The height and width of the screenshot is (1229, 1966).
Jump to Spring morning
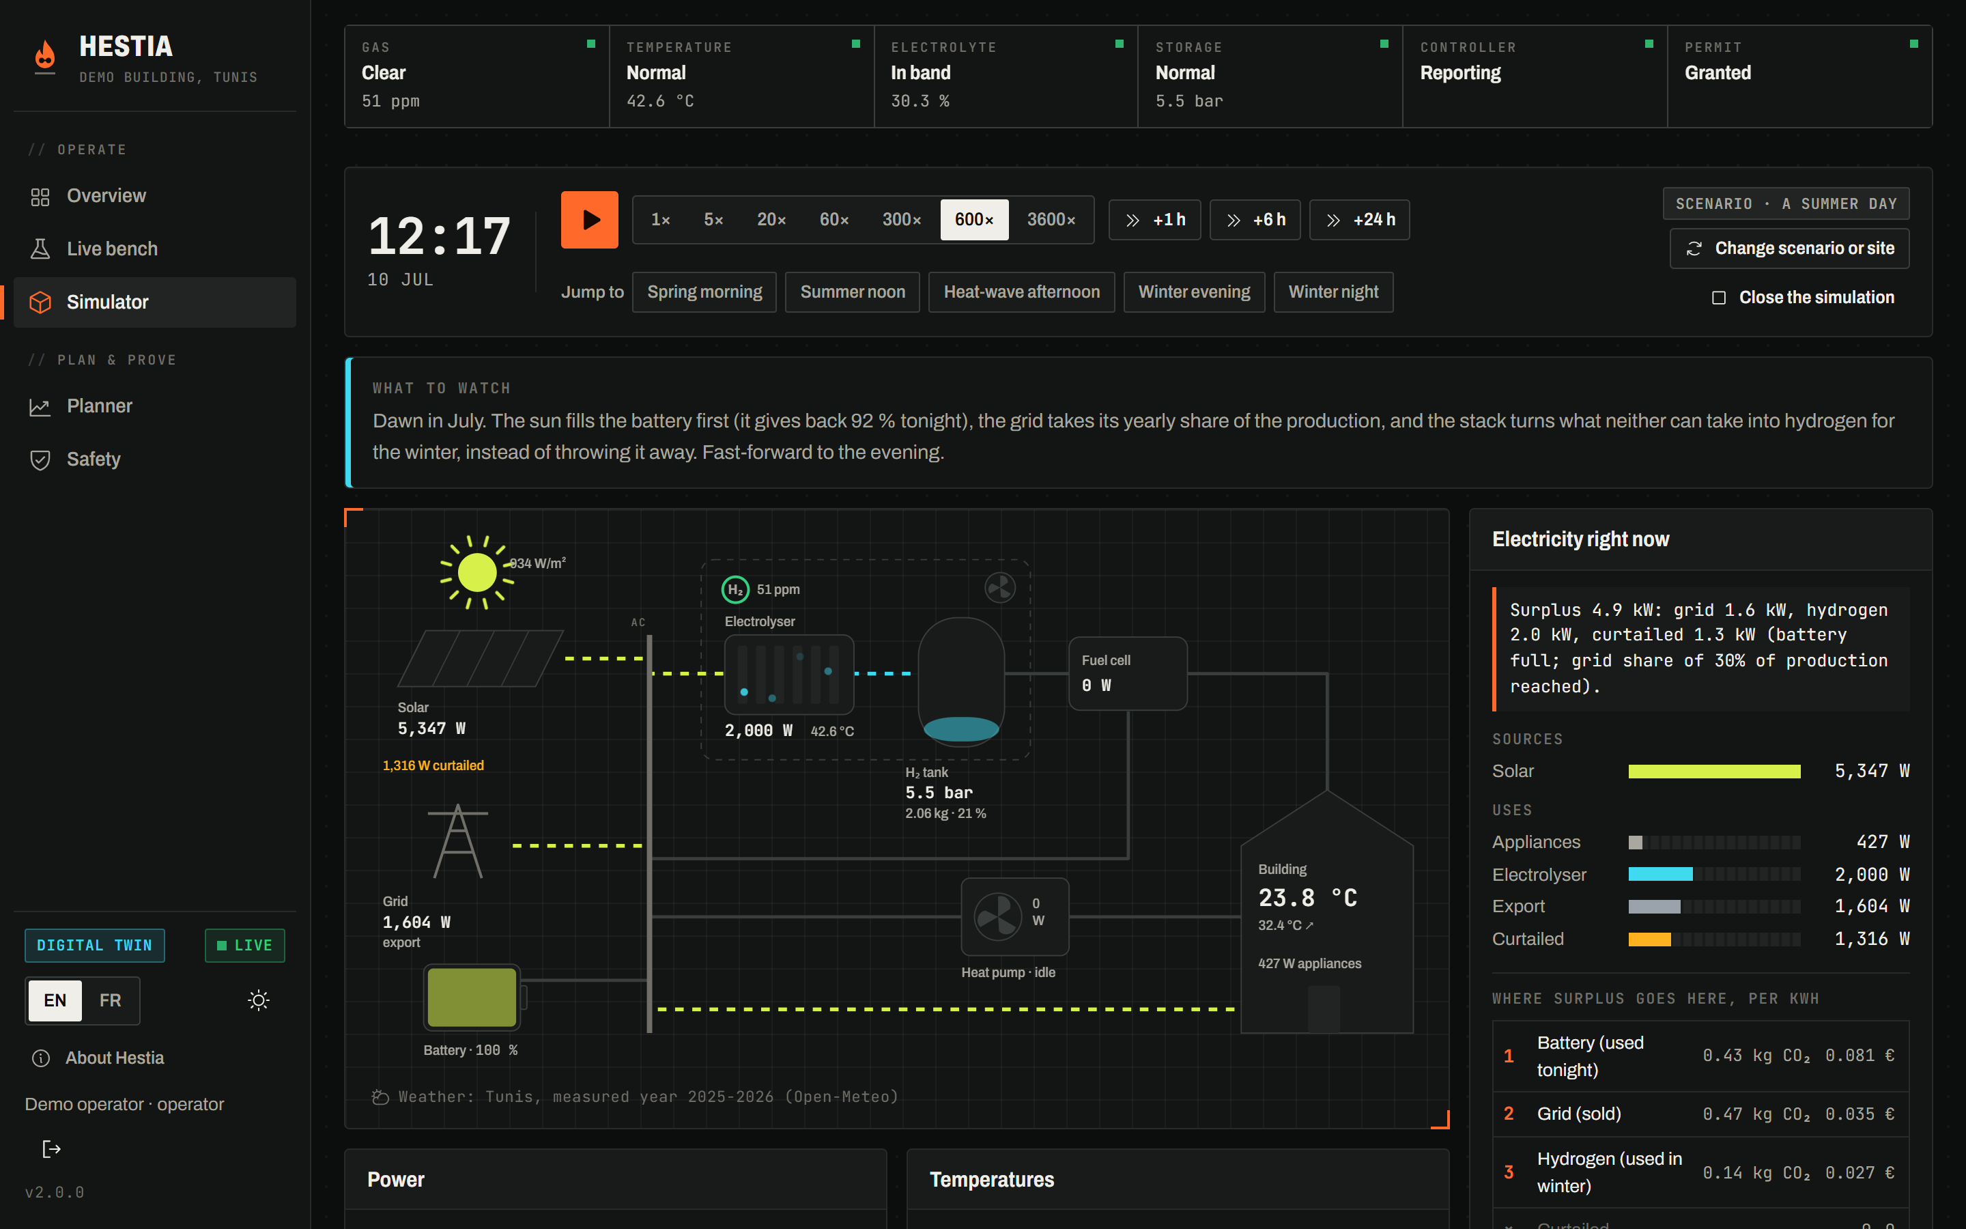point(704,292)
